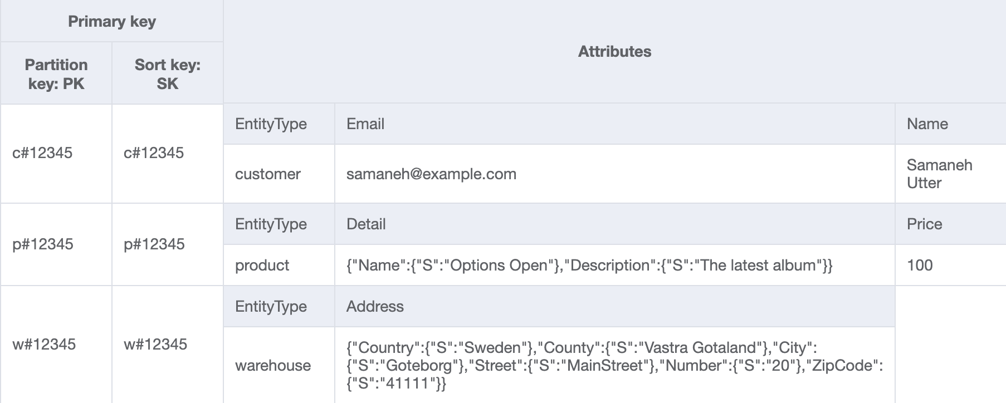Select the Sort key: SK column header
Viewport: 1006px width, 403px height.
click(167, 74)
